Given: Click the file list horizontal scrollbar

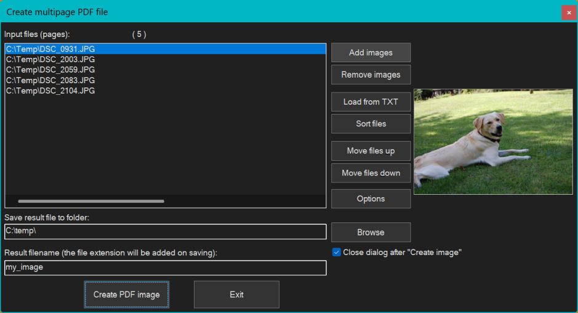Looking at the screenshot, I should [91, 201].
